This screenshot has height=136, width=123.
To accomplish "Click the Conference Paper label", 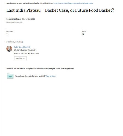I will tap(14, 19).
